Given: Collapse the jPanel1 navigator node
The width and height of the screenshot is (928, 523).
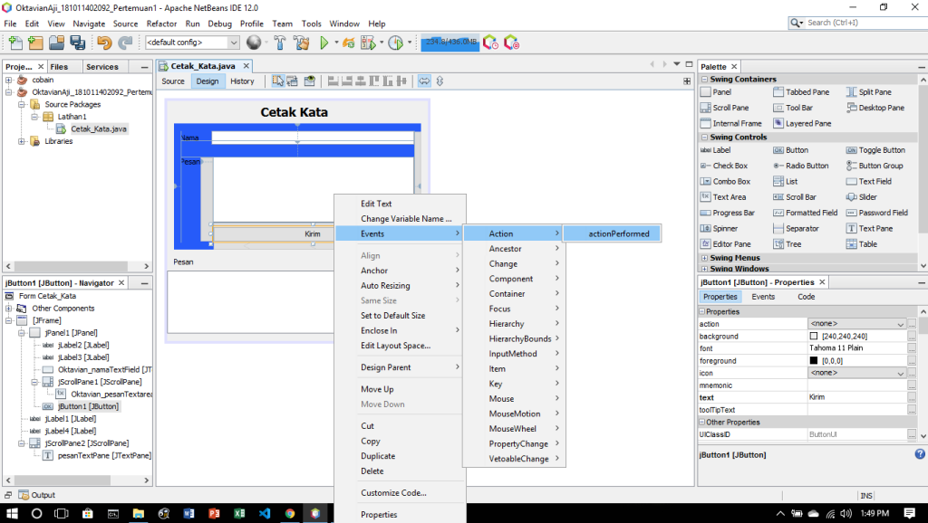Looking at the screenshot, I should (22, 333).
